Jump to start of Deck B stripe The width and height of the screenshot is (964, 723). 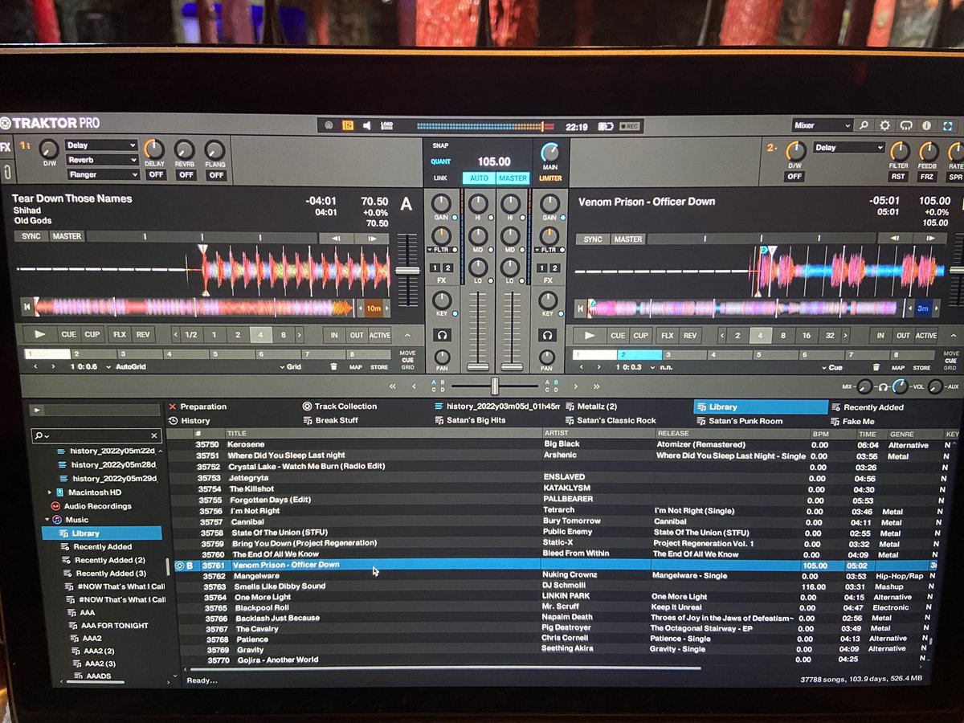(580, 307)
